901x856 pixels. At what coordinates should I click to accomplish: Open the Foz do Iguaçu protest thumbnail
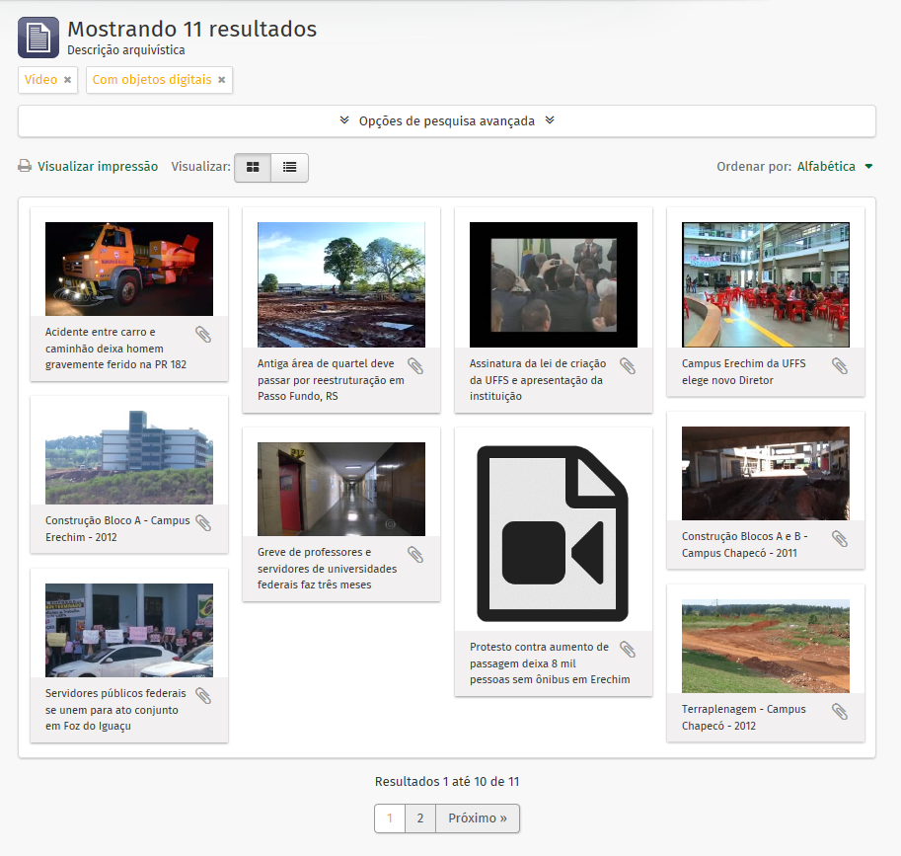129,630
